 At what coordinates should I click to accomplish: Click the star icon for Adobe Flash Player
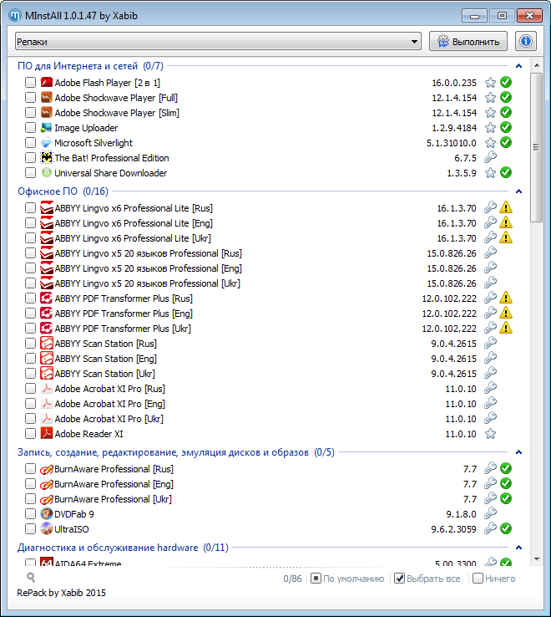click(x=490, y=83)
